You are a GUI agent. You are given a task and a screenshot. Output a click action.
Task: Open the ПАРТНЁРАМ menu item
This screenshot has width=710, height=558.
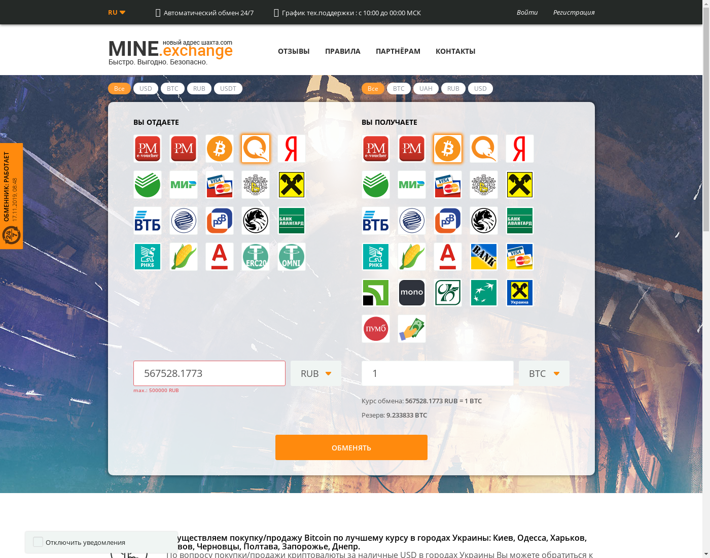(x=398, y=51)
